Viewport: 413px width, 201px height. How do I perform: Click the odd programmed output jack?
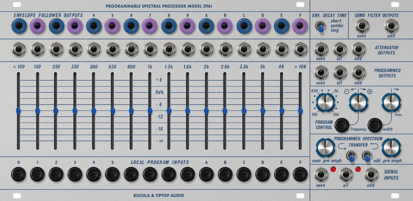point(358,72)
